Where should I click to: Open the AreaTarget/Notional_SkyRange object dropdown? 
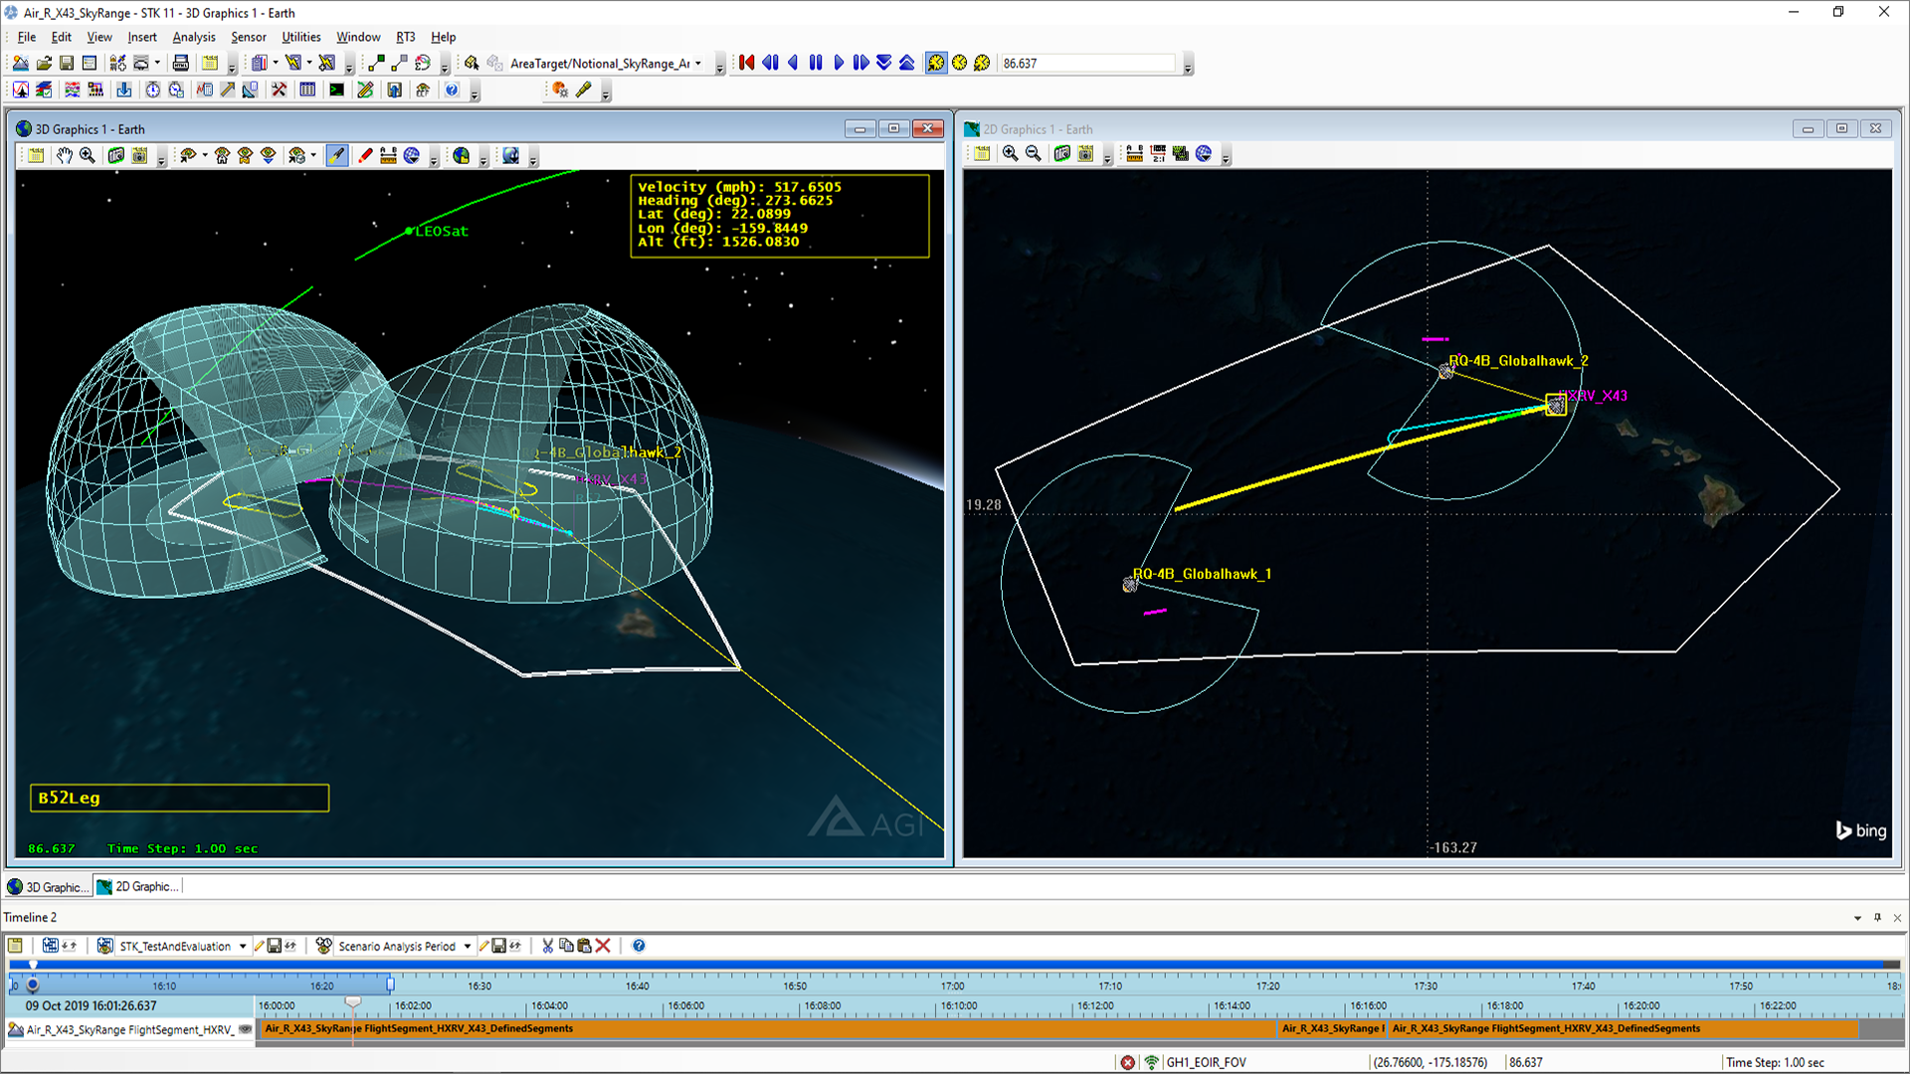click(698, 64)
